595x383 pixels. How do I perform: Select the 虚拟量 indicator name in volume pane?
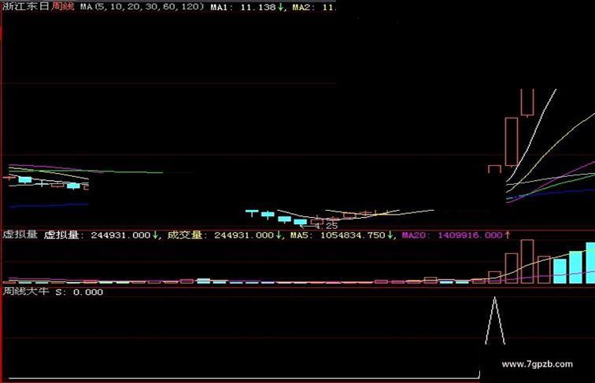pos(20,234)
